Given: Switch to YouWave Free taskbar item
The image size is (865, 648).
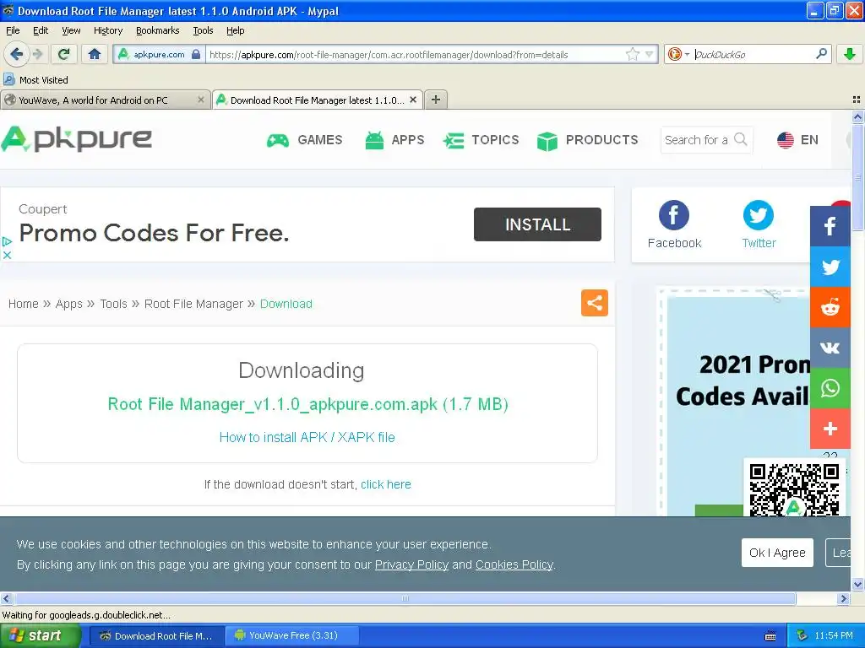Looking at the screenshot, I should [291, 635].
